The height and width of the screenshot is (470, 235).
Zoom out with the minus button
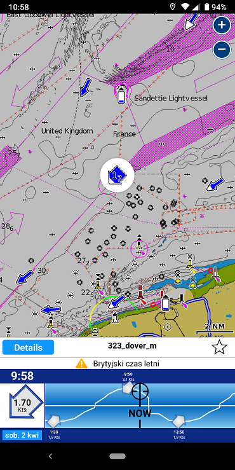coord(222,49)
